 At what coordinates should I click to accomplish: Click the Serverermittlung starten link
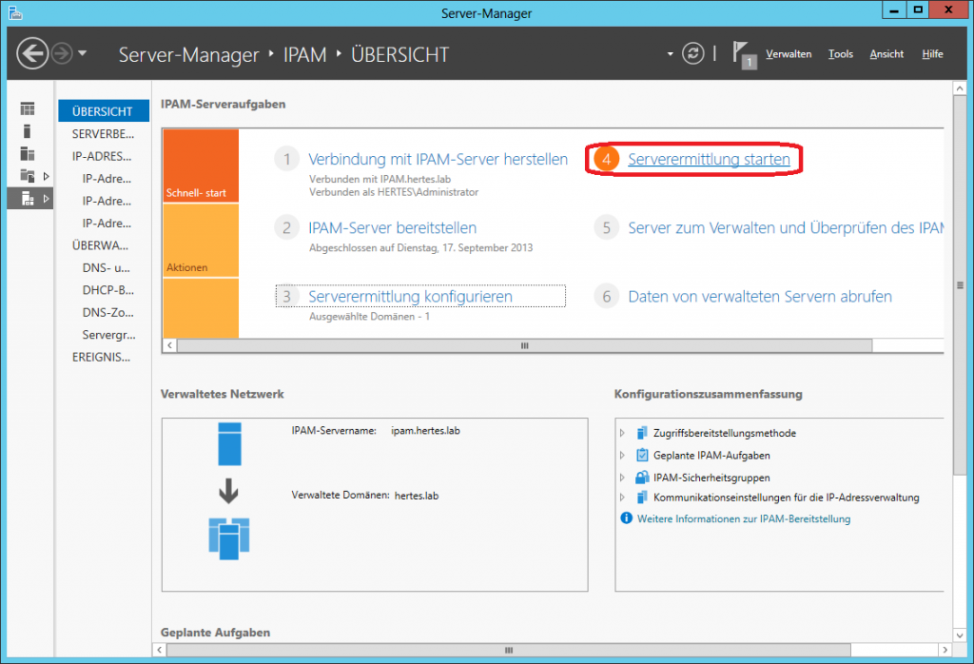click(709, 160)
